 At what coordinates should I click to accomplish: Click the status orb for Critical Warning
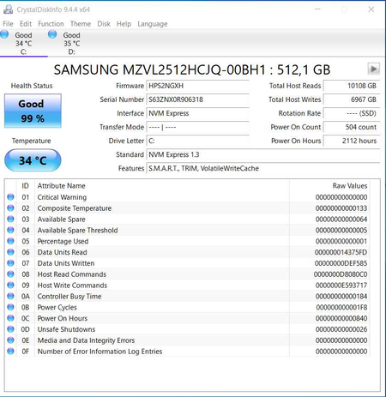[x=10, y=197]
